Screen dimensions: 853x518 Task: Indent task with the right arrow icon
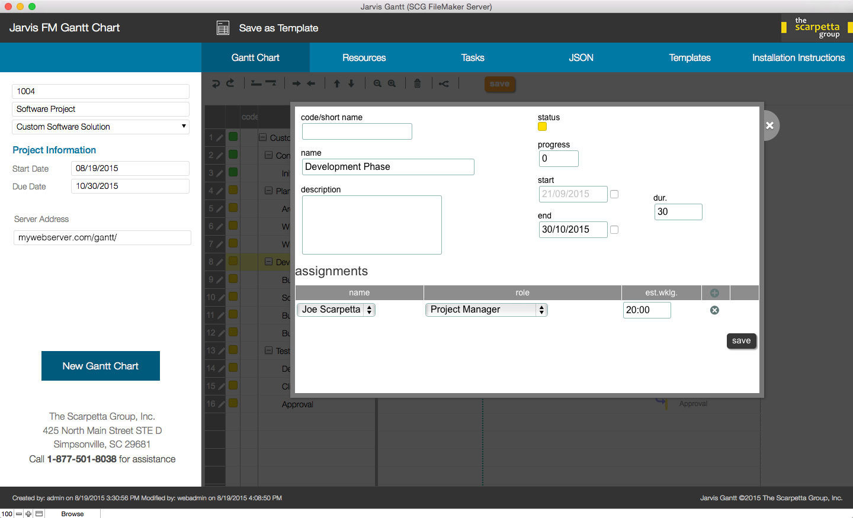click(297, 83)
